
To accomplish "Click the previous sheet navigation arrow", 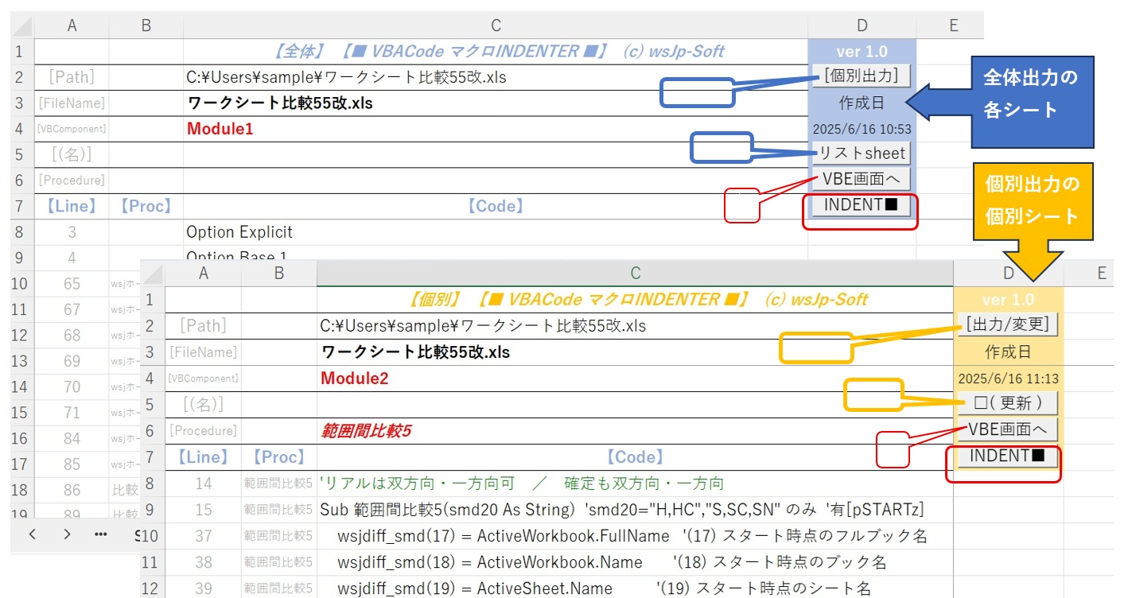I will pyautogui.click(x=33, y=534).
